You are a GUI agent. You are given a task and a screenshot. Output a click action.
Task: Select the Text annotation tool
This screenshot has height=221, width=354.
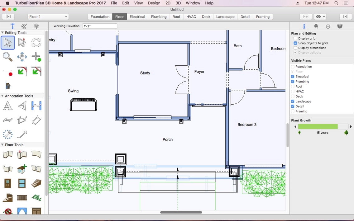pyautogui.click(x=7, y=106)
